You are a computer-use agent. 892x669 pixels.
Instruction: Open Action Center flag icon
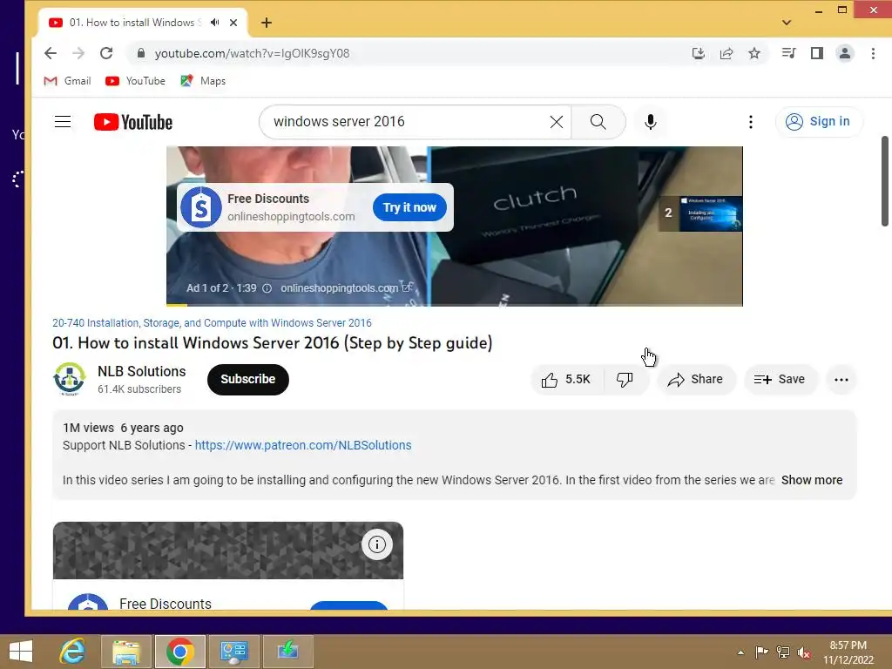pos(761,652)
